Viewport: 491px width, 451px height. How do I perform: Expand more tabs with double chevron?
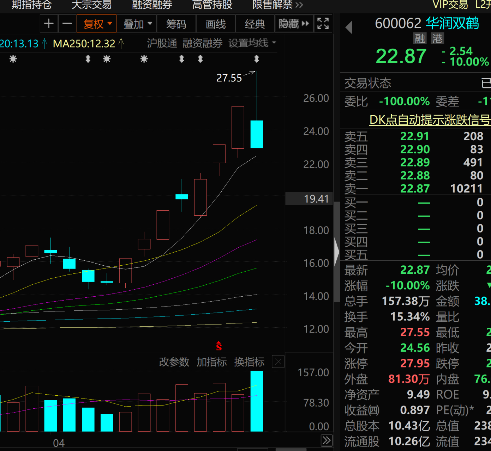(299, 5)
